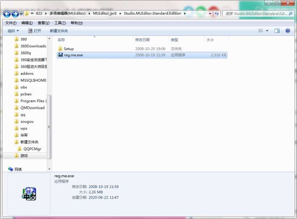Select 游戏 folder in tree
Image resolution: width=297 pixels, height=219 pixels.
24,156
